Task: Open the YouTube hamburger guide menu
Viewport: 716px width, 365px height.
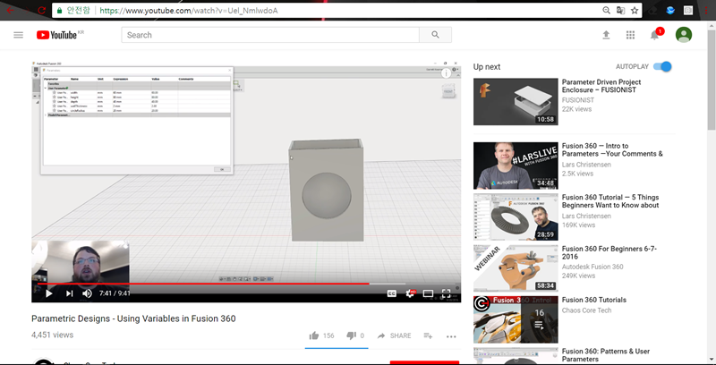Action: click(x=18, y=35)
